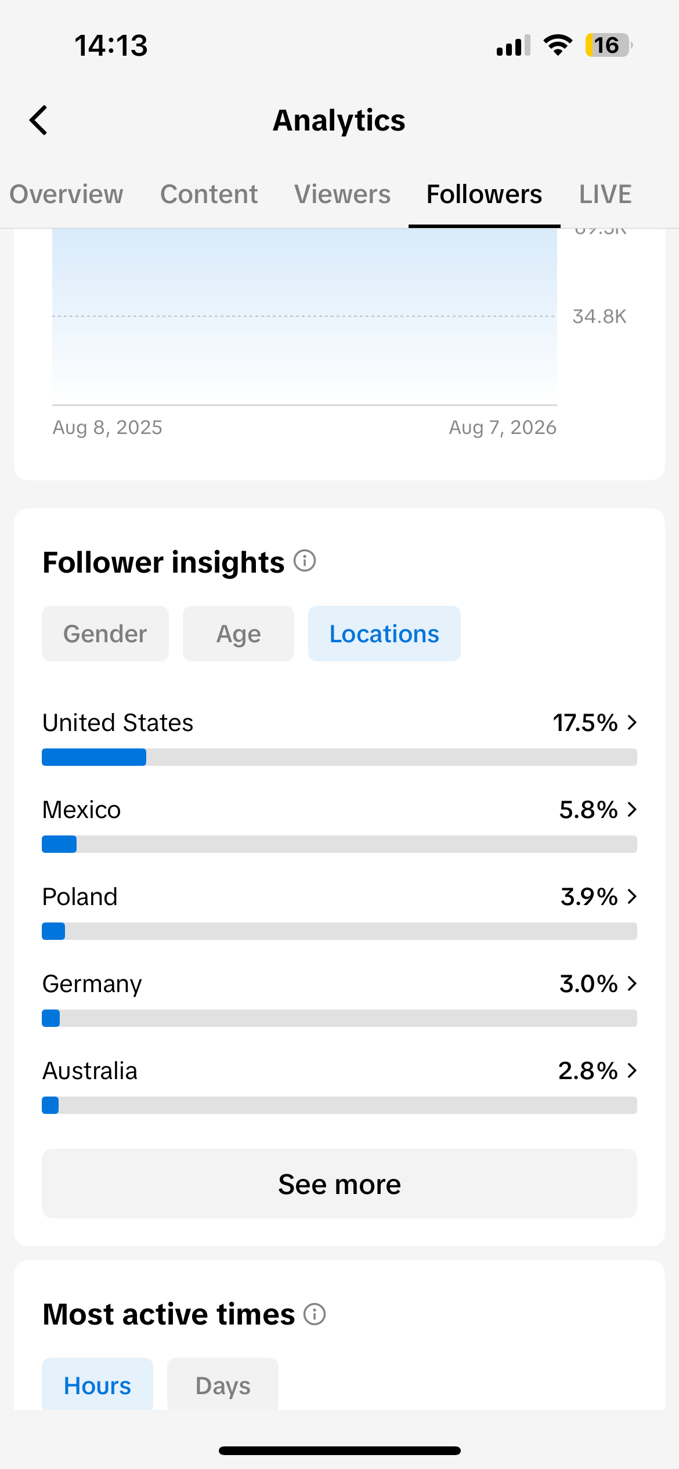Switch to the Overview tab
Image resolution: width=679 pixels, height=1469 pixels.
[66, 194]
